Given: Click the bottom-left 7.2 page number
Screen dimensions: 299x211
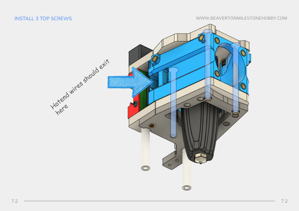Looking at the screenshot, I should click(14, 201).
